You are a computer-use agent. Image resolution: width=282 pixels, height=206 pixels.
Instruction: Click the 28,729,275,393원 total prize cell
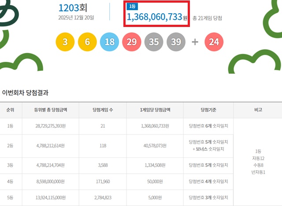click(50, 126)
